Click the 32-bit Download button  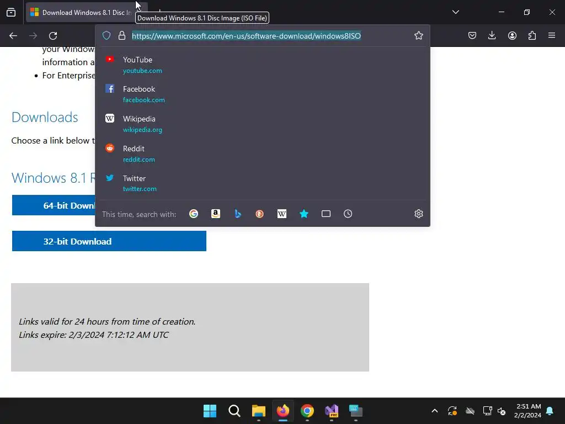(x=109, y=241)
